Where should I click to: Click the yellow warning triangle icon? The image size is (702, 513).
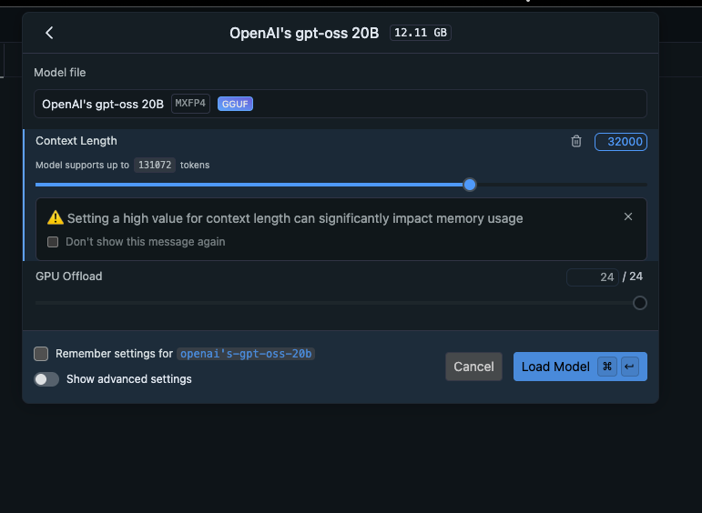click(x=55, y=217)
